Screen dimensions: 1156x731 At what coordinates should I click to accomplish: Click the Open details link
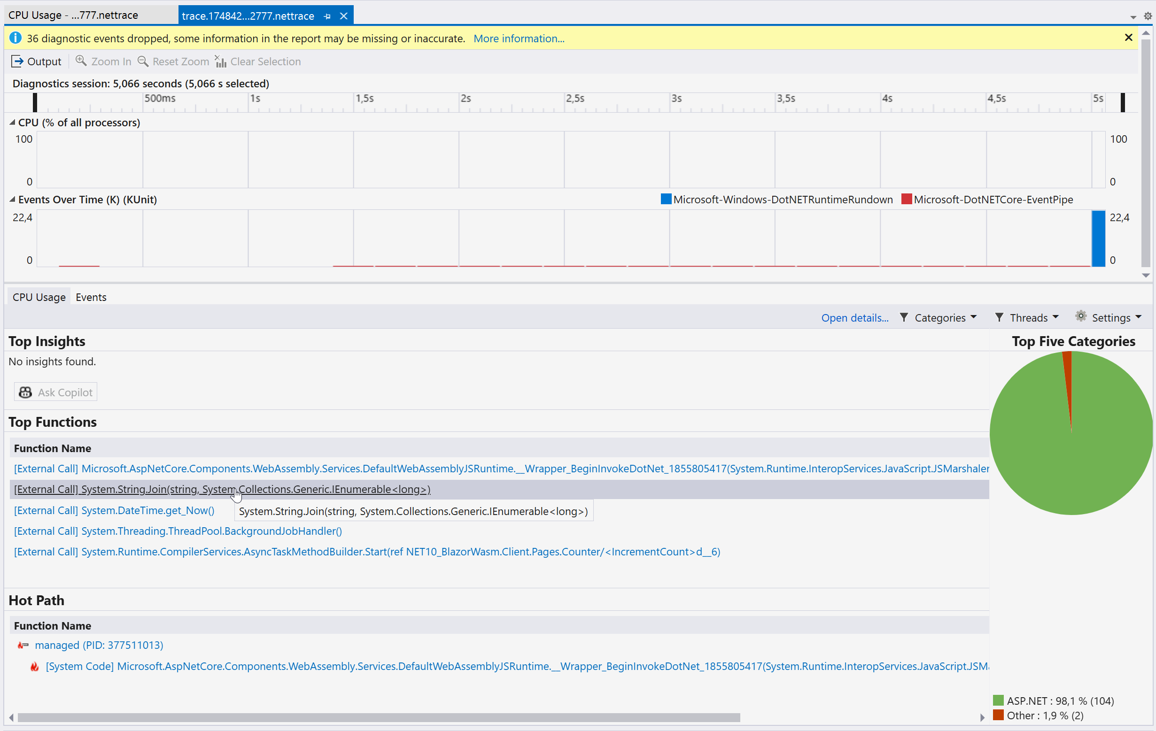[854, 317]
